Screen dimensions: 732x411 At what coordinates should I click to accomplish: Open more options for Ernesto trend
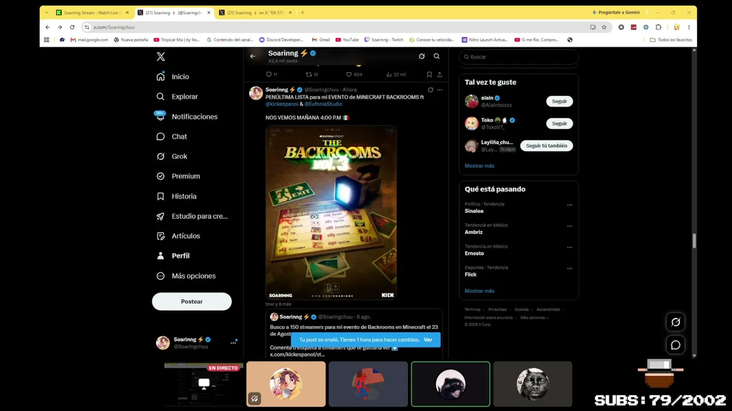tap(570, 247)
